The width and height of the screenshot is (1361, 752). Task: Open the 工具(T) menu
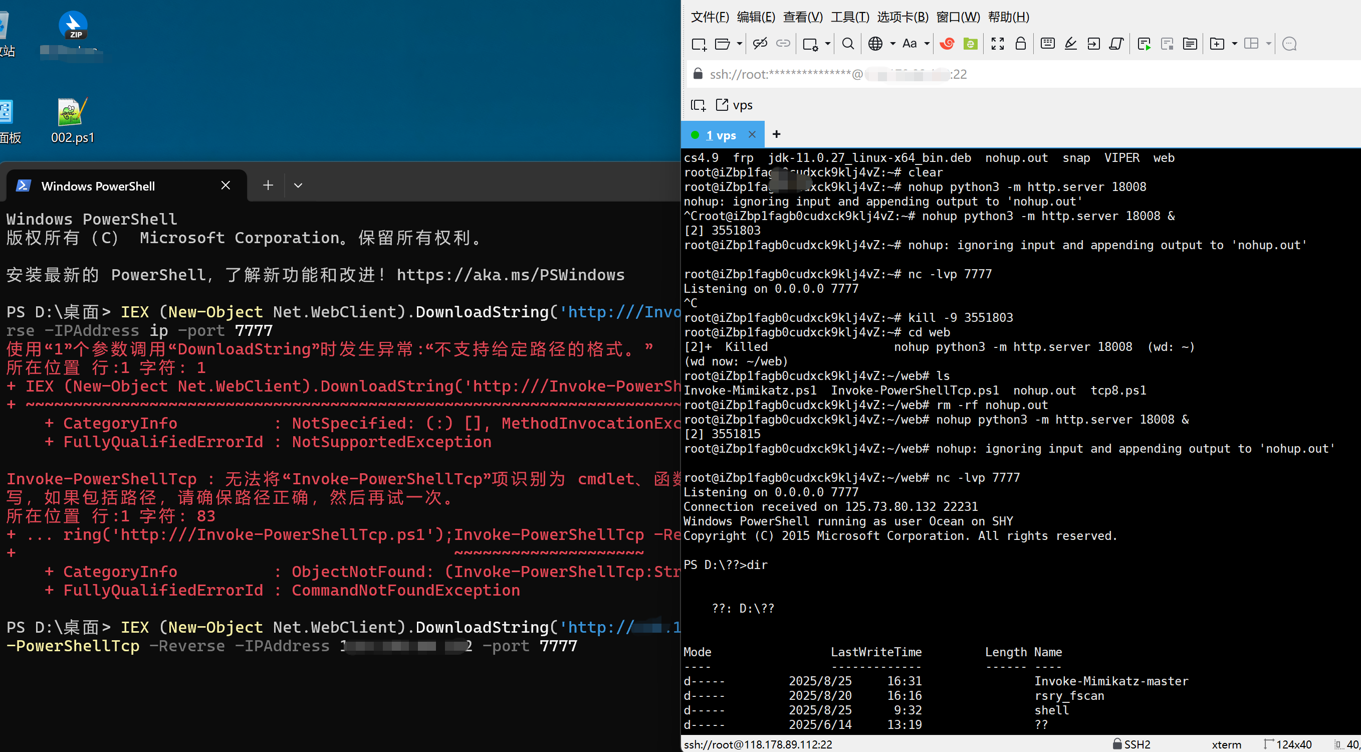click(849, 17)
